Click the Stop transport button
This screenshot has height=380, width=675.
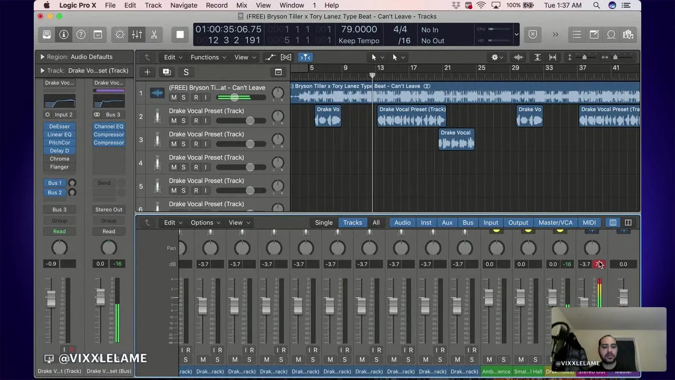coord(180,34)
